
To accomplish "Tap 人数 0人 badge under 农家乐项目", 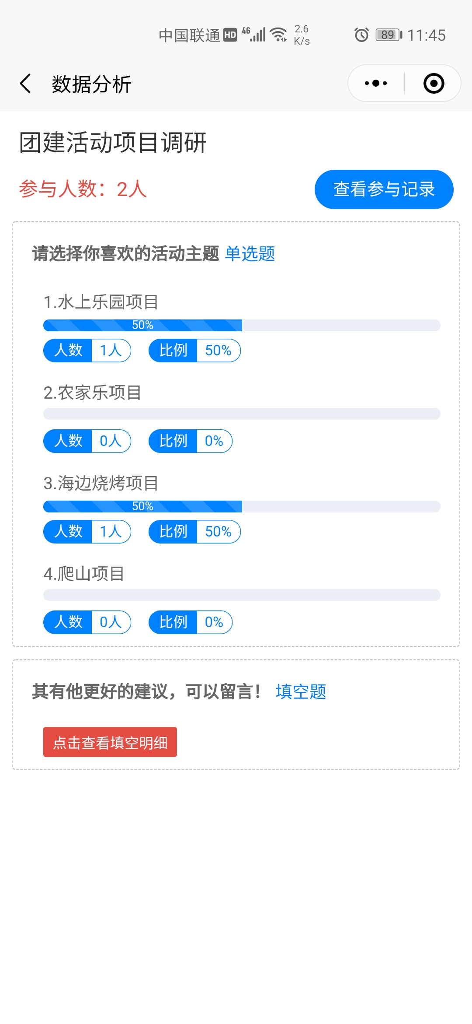I will tap(87, 441).
